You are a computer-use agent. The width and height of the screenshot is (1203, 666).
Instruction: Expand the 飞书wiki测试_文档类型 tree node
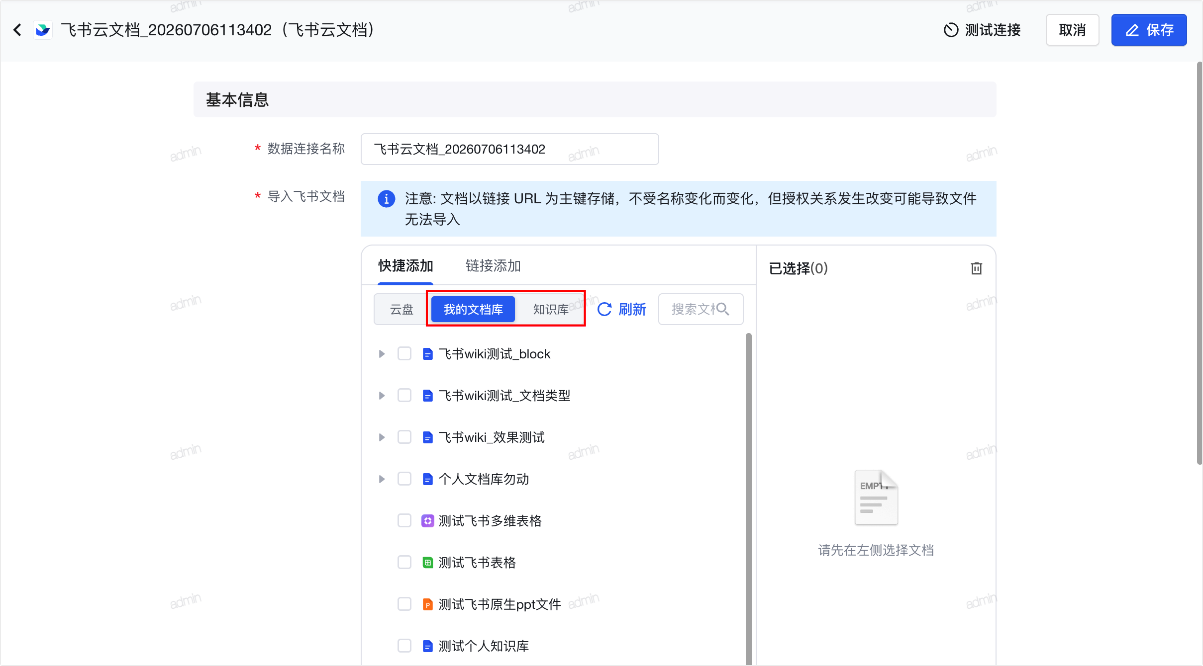point(382,396)
